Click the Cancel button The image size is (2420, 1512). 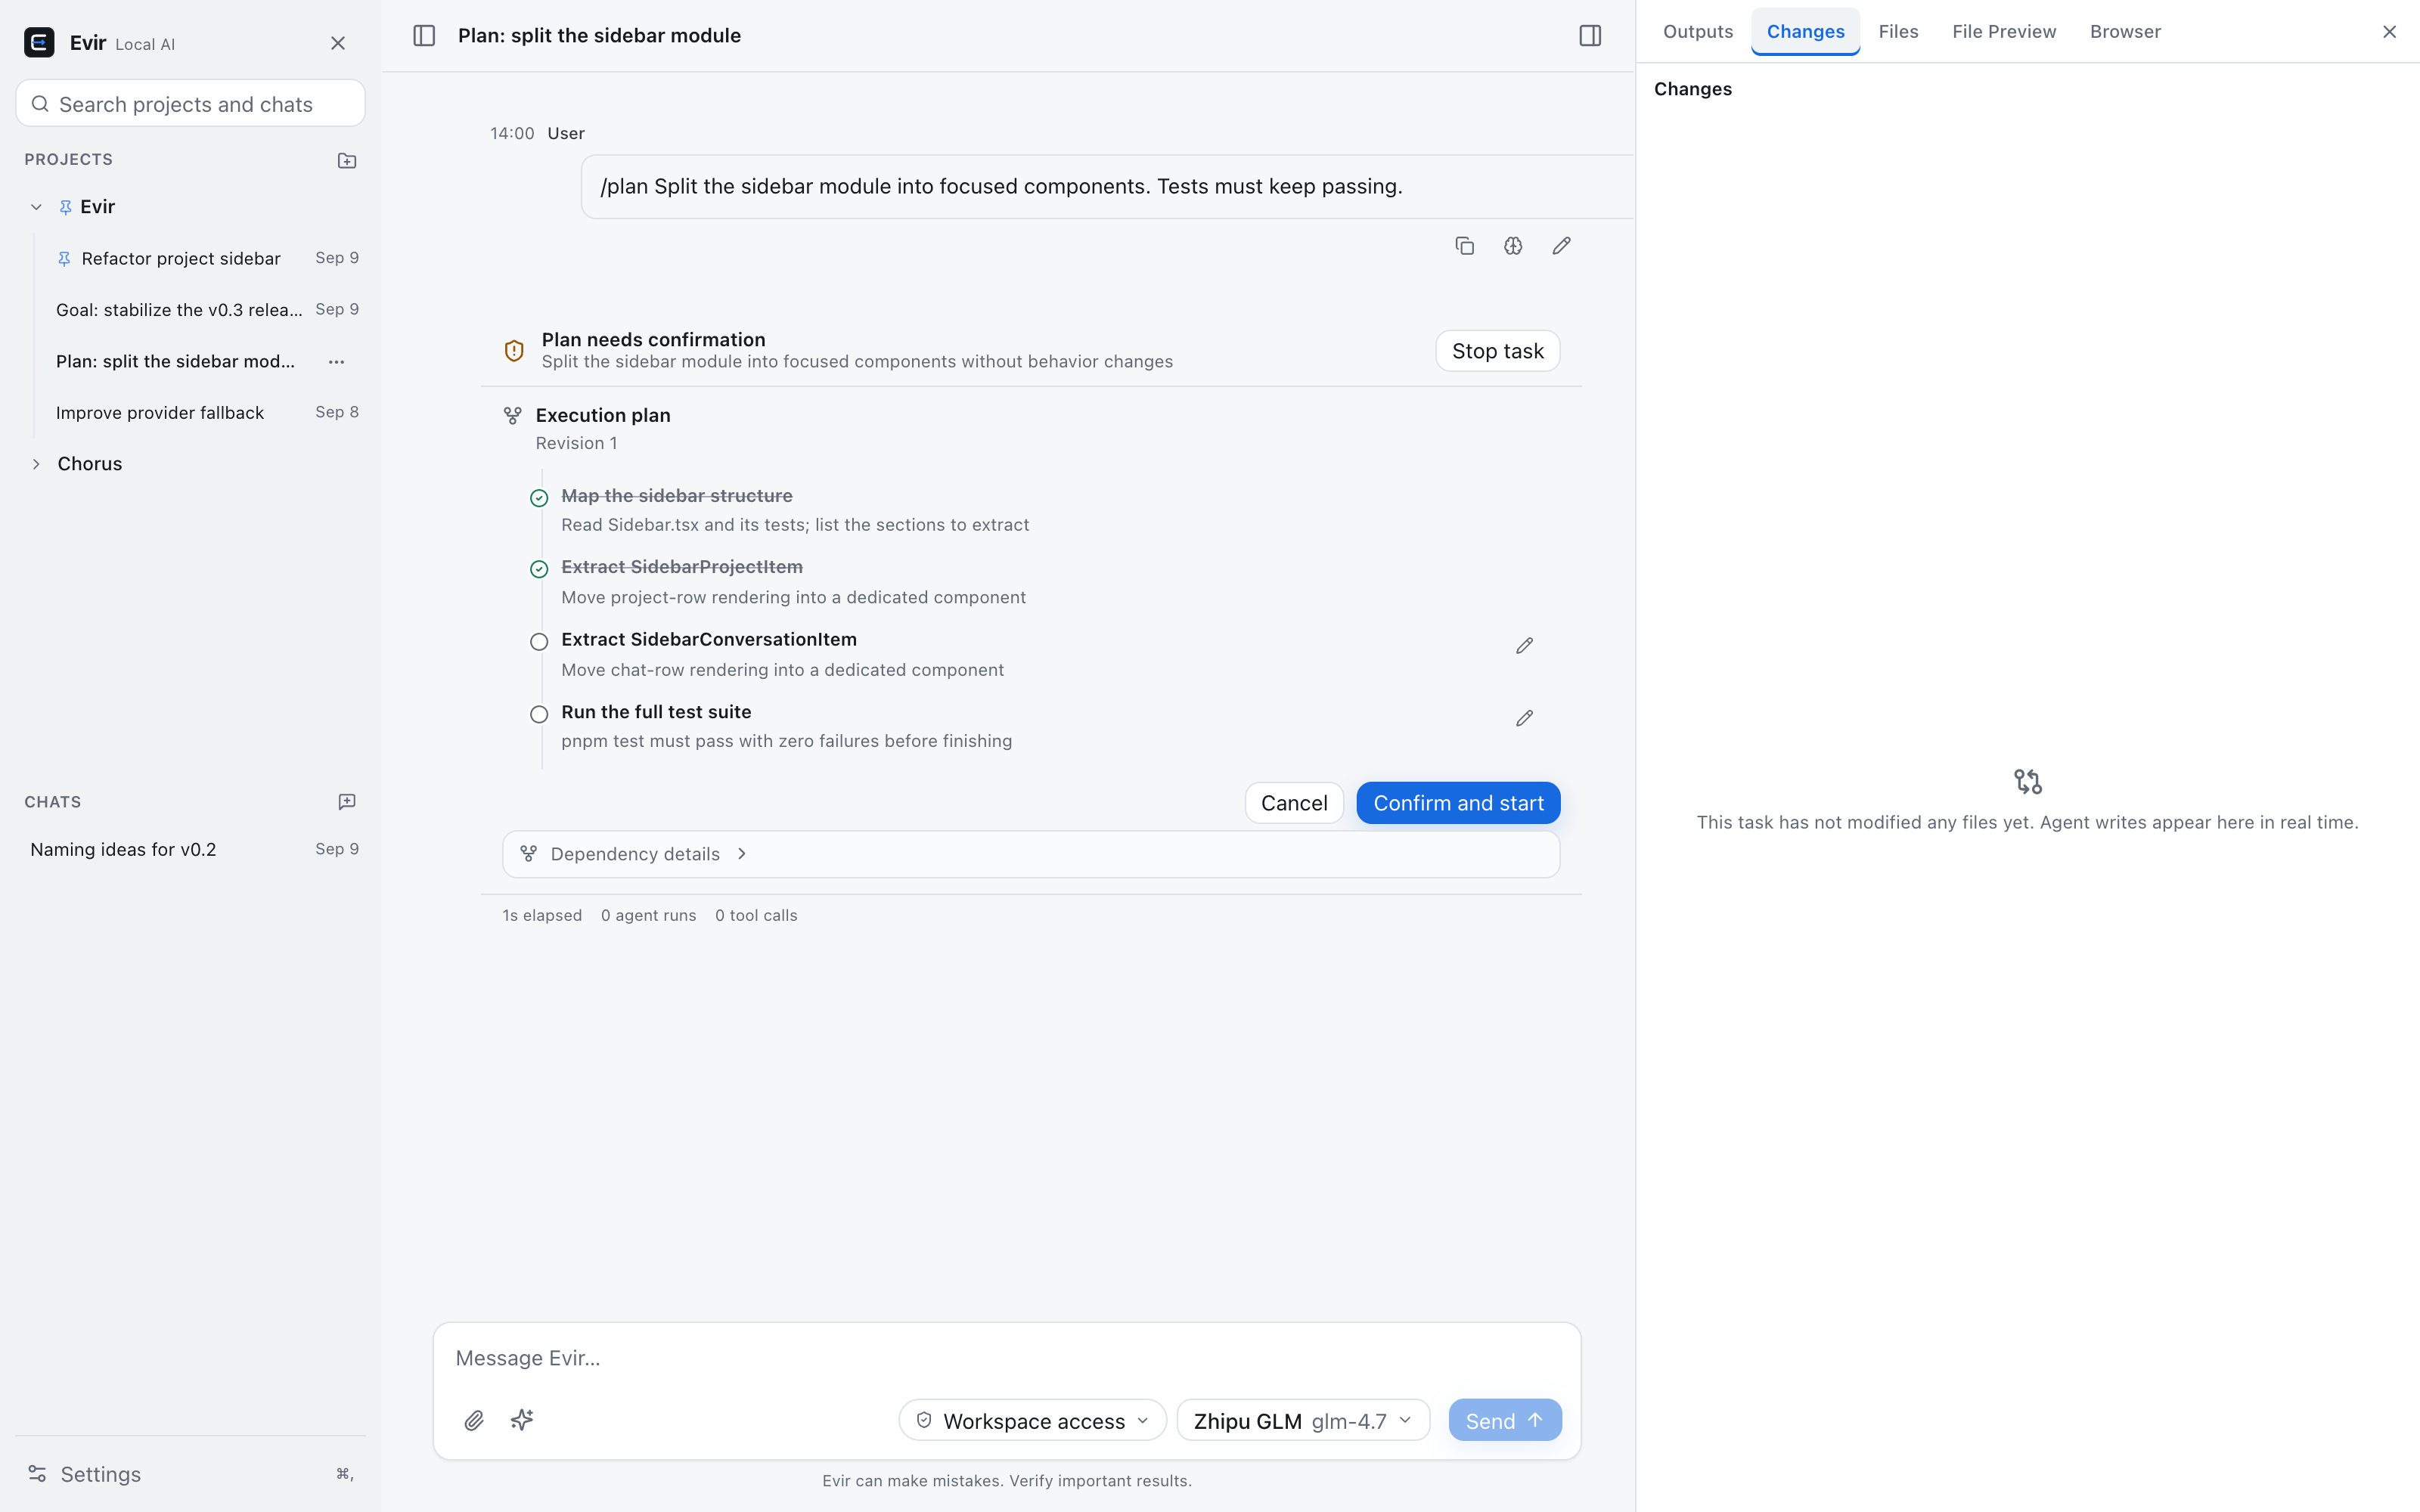[x=1294, y=803]
